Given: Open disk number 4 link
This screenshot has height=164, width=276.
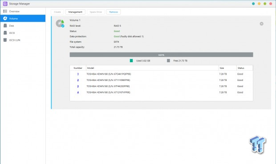Looking at the screenshot, I should point(78,92).
